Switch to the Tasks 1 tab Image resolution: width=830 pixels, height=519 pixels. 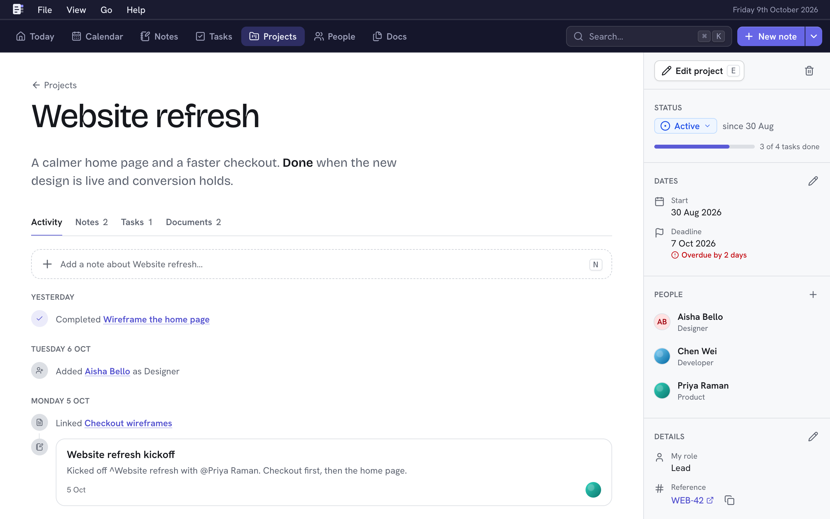coord(136,222)
